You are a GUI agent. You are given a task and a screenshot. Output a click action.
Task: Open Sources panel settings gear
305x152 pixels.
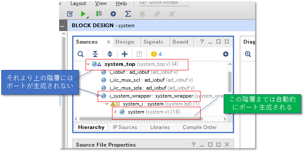(226, 54)
